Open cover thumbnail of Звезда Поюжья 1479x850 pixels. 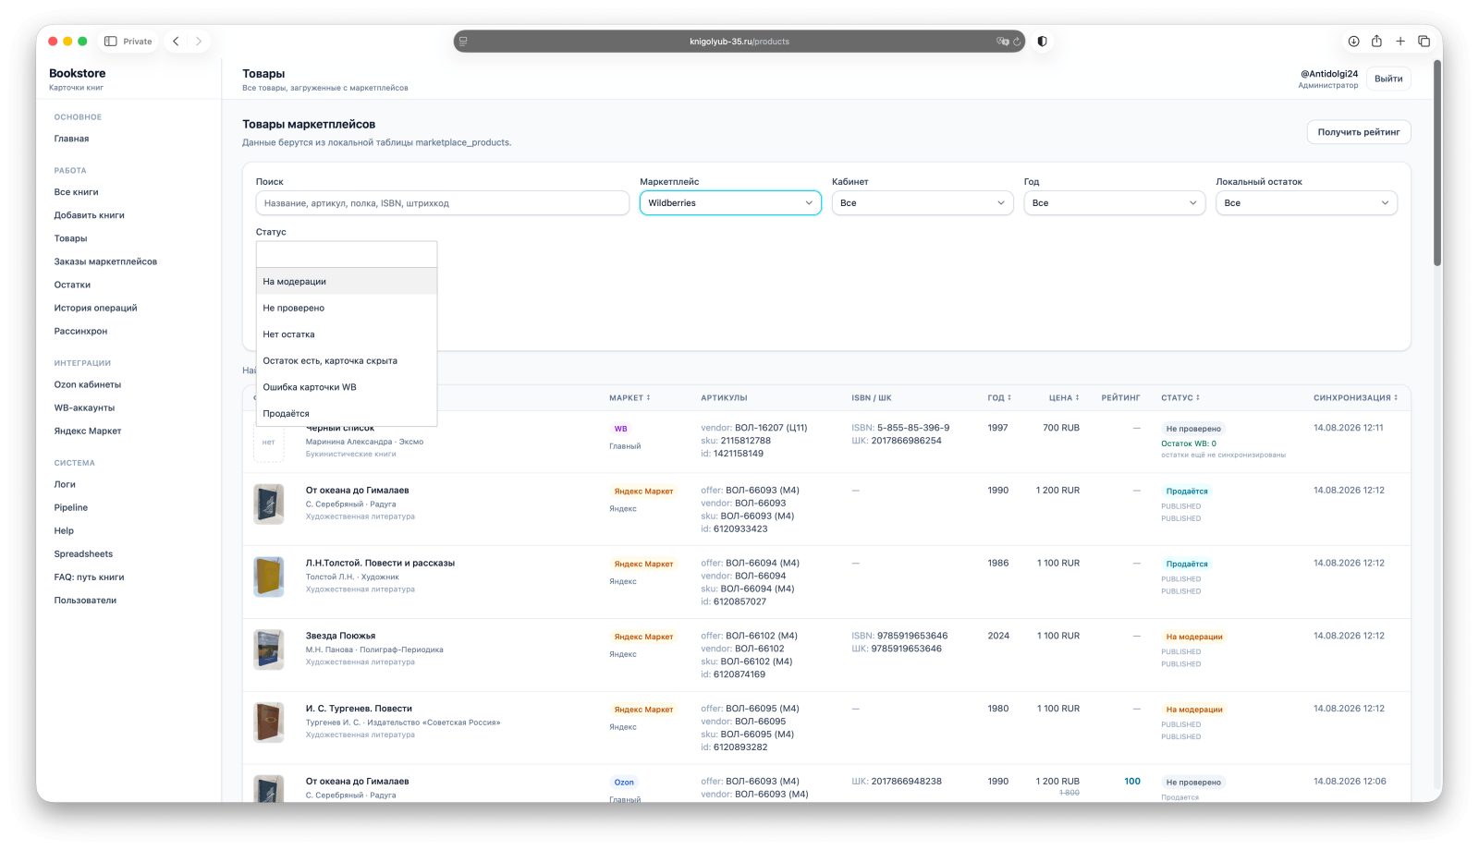269,650
